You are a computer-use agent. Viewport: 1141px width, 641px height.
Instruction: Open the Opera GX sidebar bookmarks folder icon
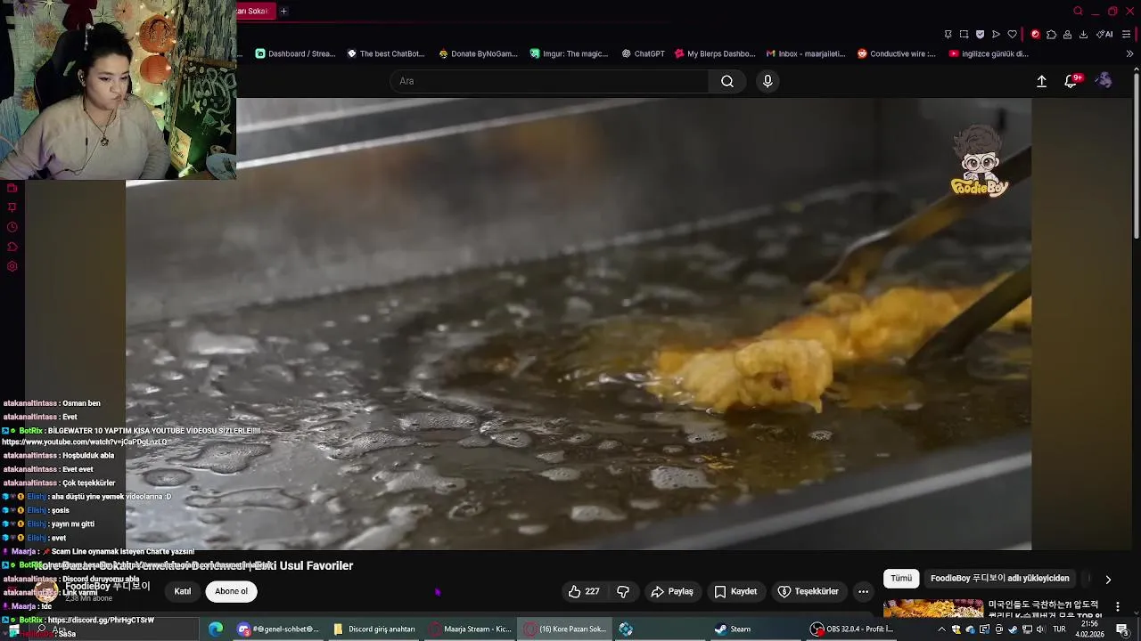tap(12, 188)
